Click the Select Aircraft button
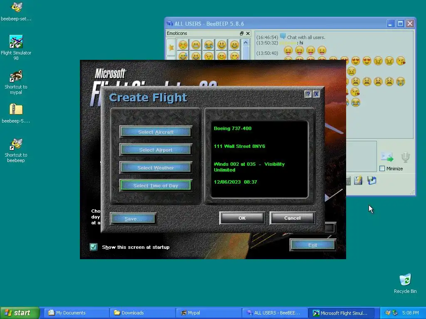 pos(156,132)
